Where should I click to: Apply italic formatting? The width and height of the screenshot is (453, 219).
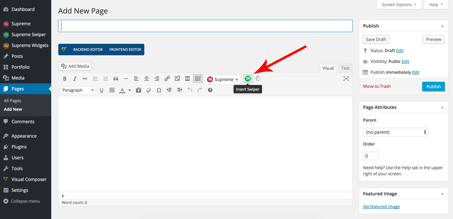click(x=75, y=79)
